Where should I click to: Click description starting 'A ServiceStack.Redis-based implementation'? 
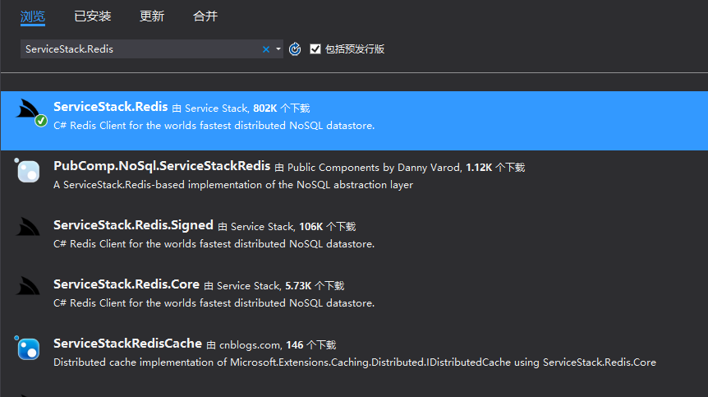[x=233, y=185]
